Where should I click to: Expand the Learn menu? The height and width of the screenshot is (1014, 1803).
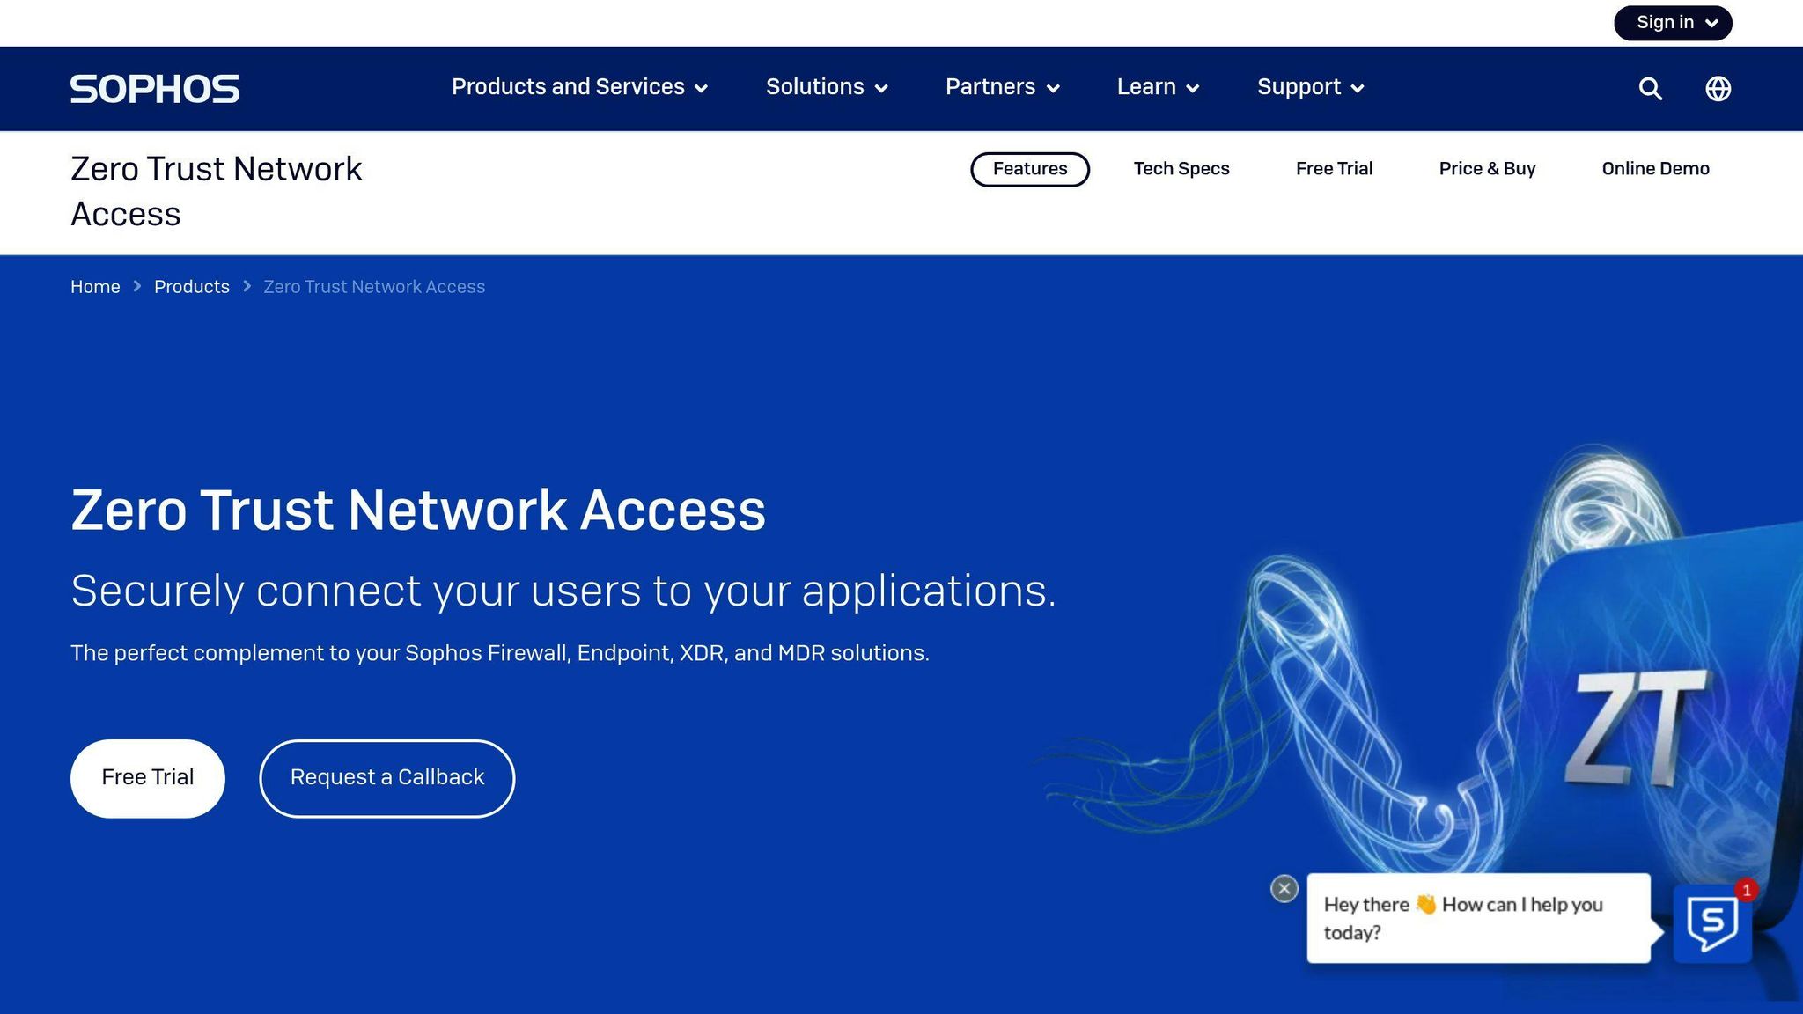click(1158, 87)
